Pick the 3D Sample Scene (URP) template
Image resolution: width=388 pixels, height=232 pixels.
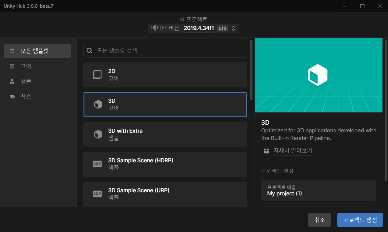point(165,194)
